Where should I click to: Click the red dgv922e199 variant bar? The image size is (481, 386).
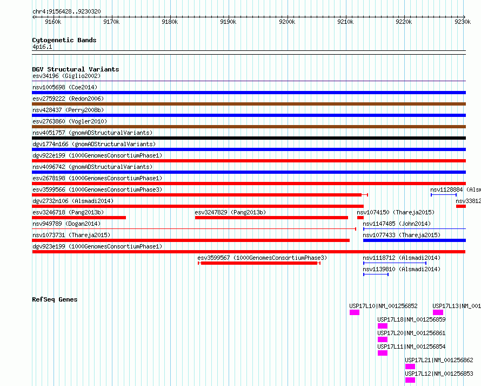(249, 161)
